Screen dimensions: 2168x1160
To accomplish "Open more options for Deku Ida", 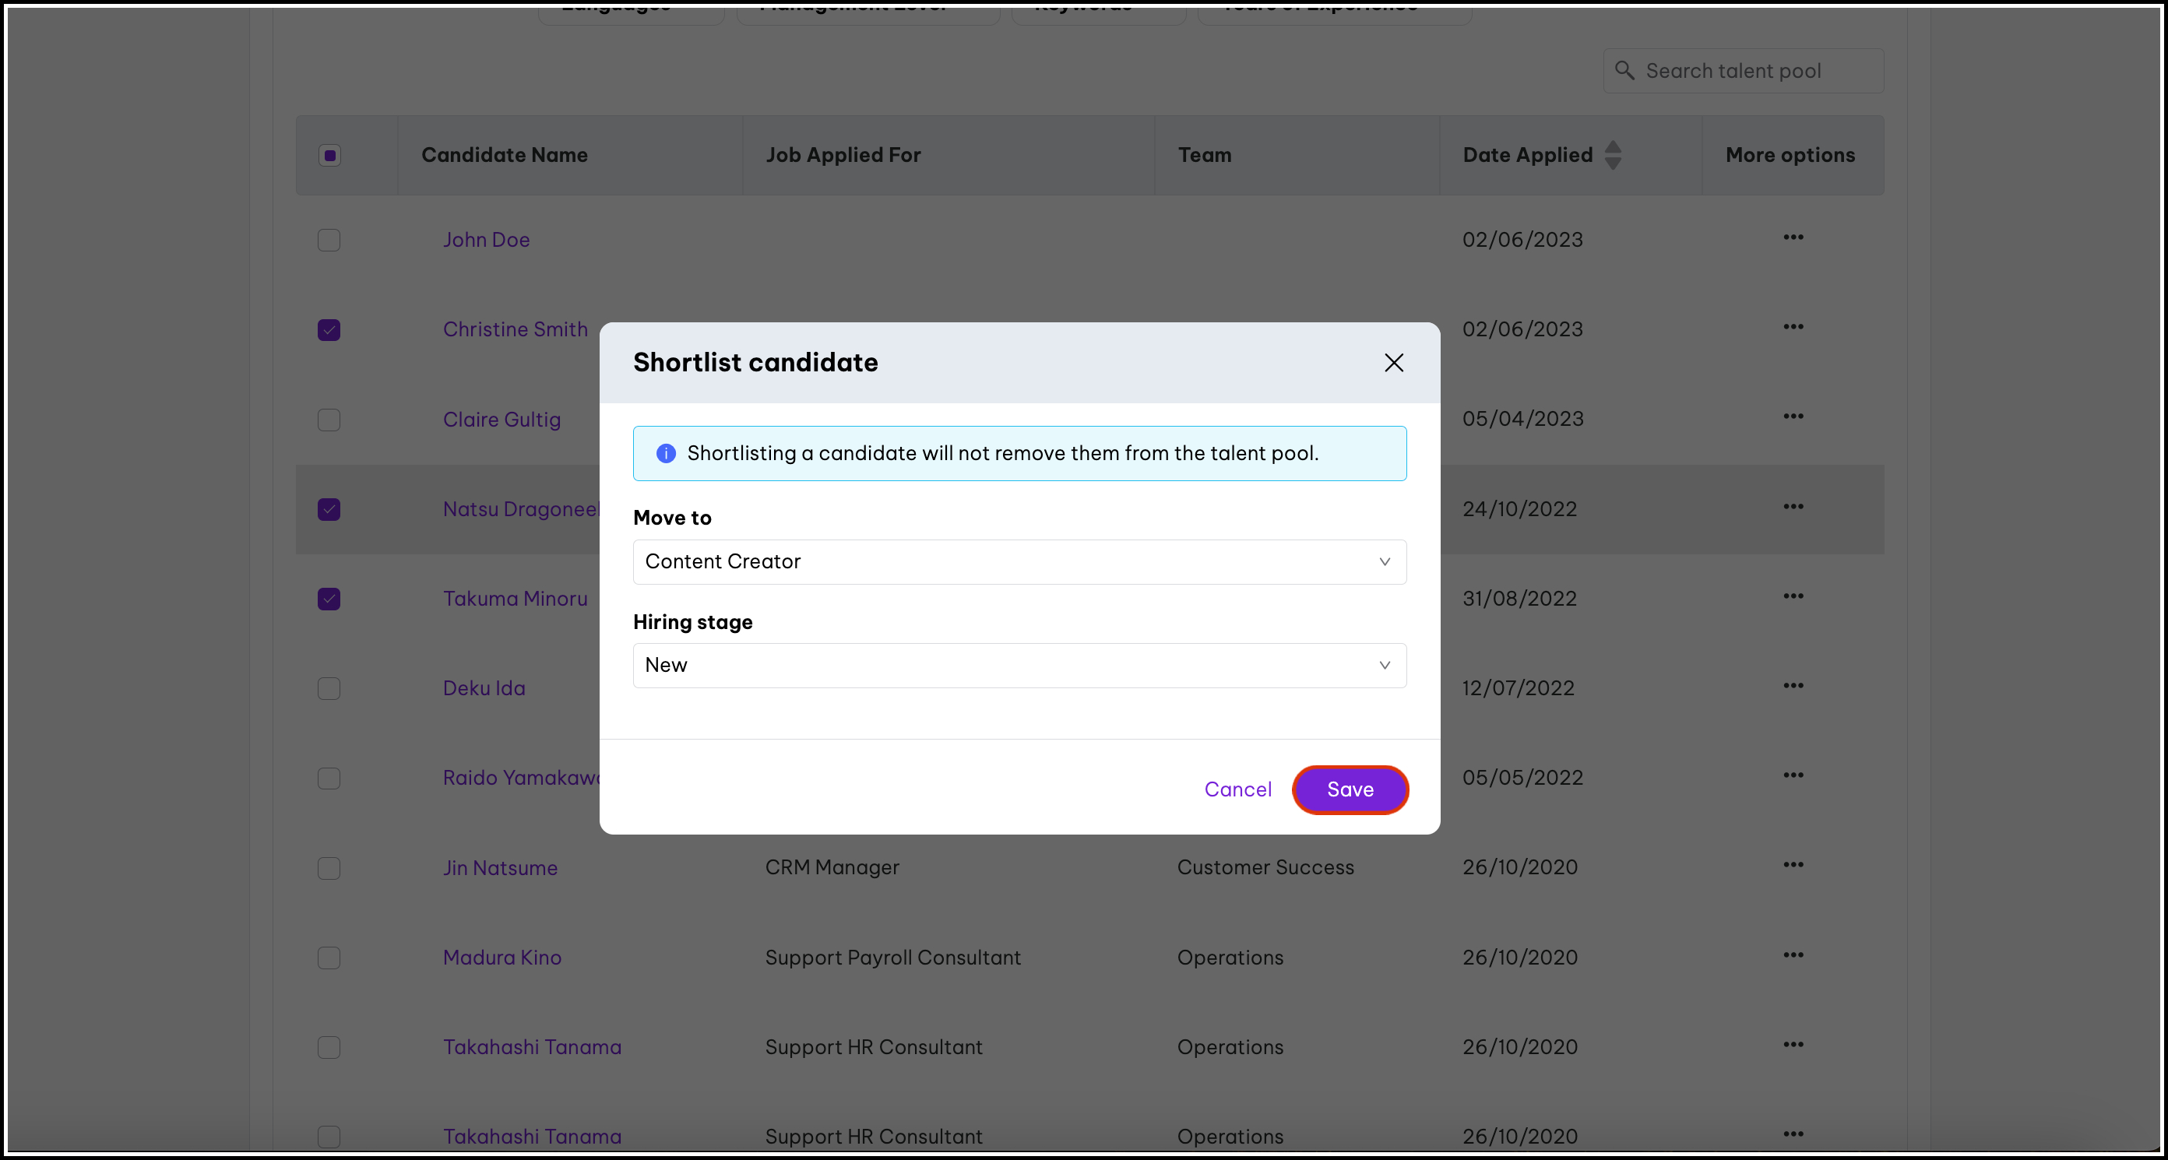I will click(x=1793, y=686).
